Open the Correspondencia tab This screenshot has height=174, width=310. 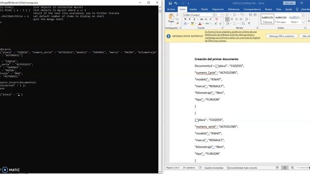(x=252, y=9)
